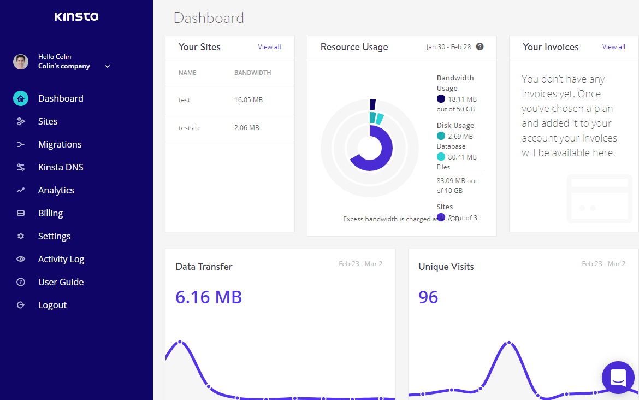This screenshot has width=639, height=400.
Task: Select the site named test
Action: pyautogui.click(x=184, y=100)
